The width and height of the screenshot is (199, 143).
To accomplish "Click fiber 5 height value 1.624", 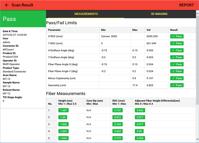I will coord(64,138).
